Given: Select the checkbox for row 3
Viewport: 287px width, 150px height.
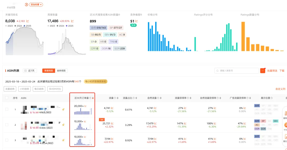Looking at the screenshot, I should click(x=7, y=140).
